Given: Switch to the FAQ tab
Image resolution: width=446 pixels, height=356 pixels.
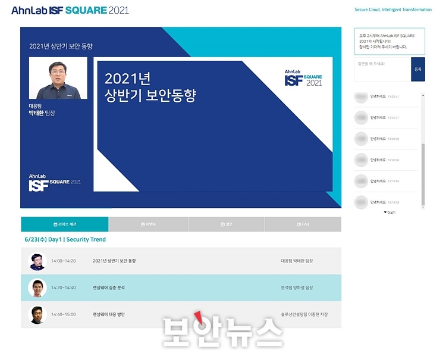Looking at the screenshot, I should [x=303, y=224].
